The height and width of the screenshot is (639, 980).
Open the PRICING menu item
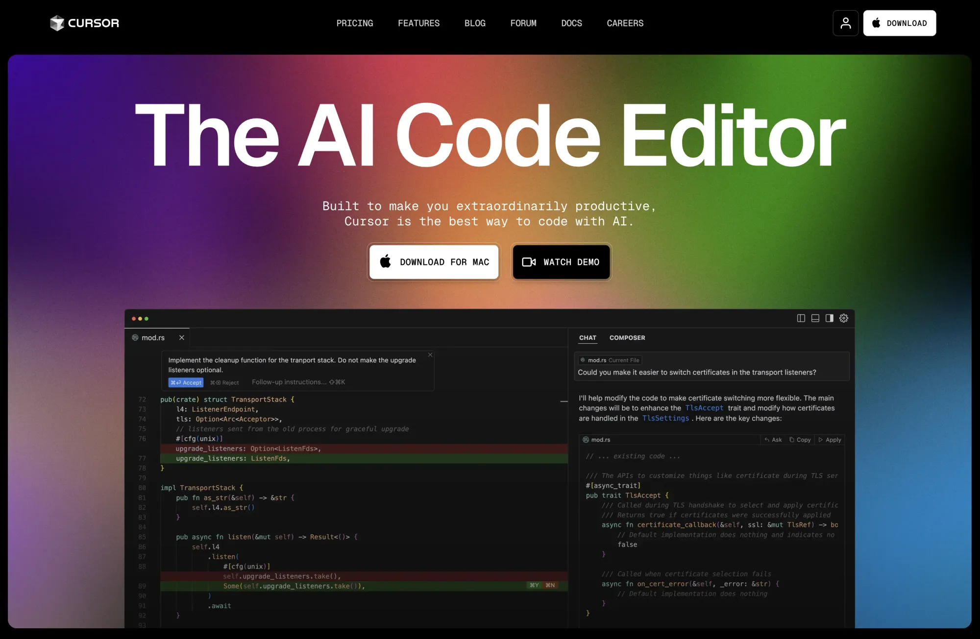[354, 23]
